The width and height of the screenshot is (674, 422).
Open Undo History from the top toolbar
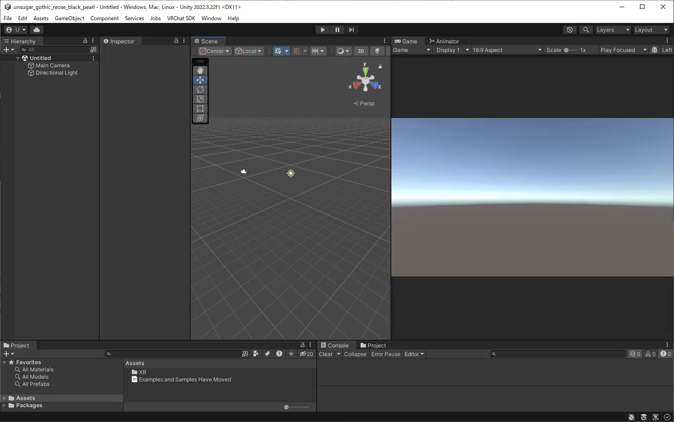click(570, 30)
